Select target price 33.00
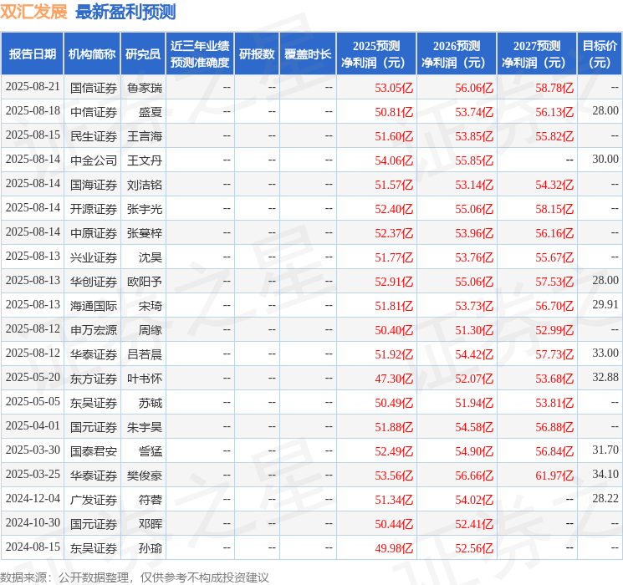623x585 pixels. (605, 353)
